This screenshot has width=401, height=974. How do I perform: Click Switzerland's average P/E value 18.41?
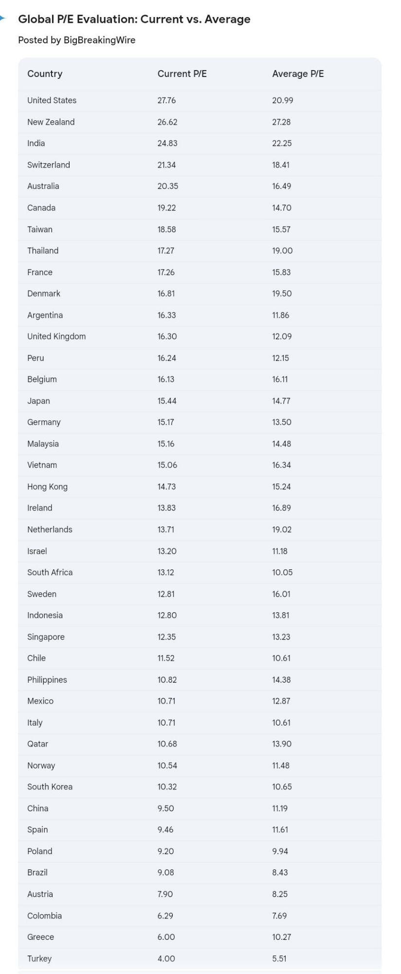pyautogui.click(x=281, y=165)
